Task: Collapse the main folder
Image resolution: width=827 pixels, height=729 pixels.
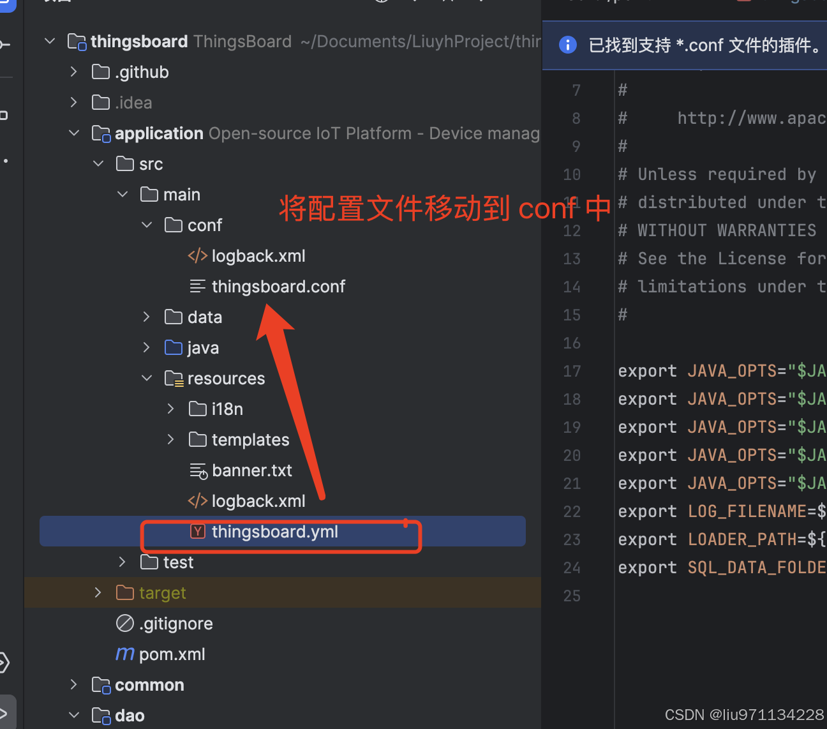Action: [122, 194]
